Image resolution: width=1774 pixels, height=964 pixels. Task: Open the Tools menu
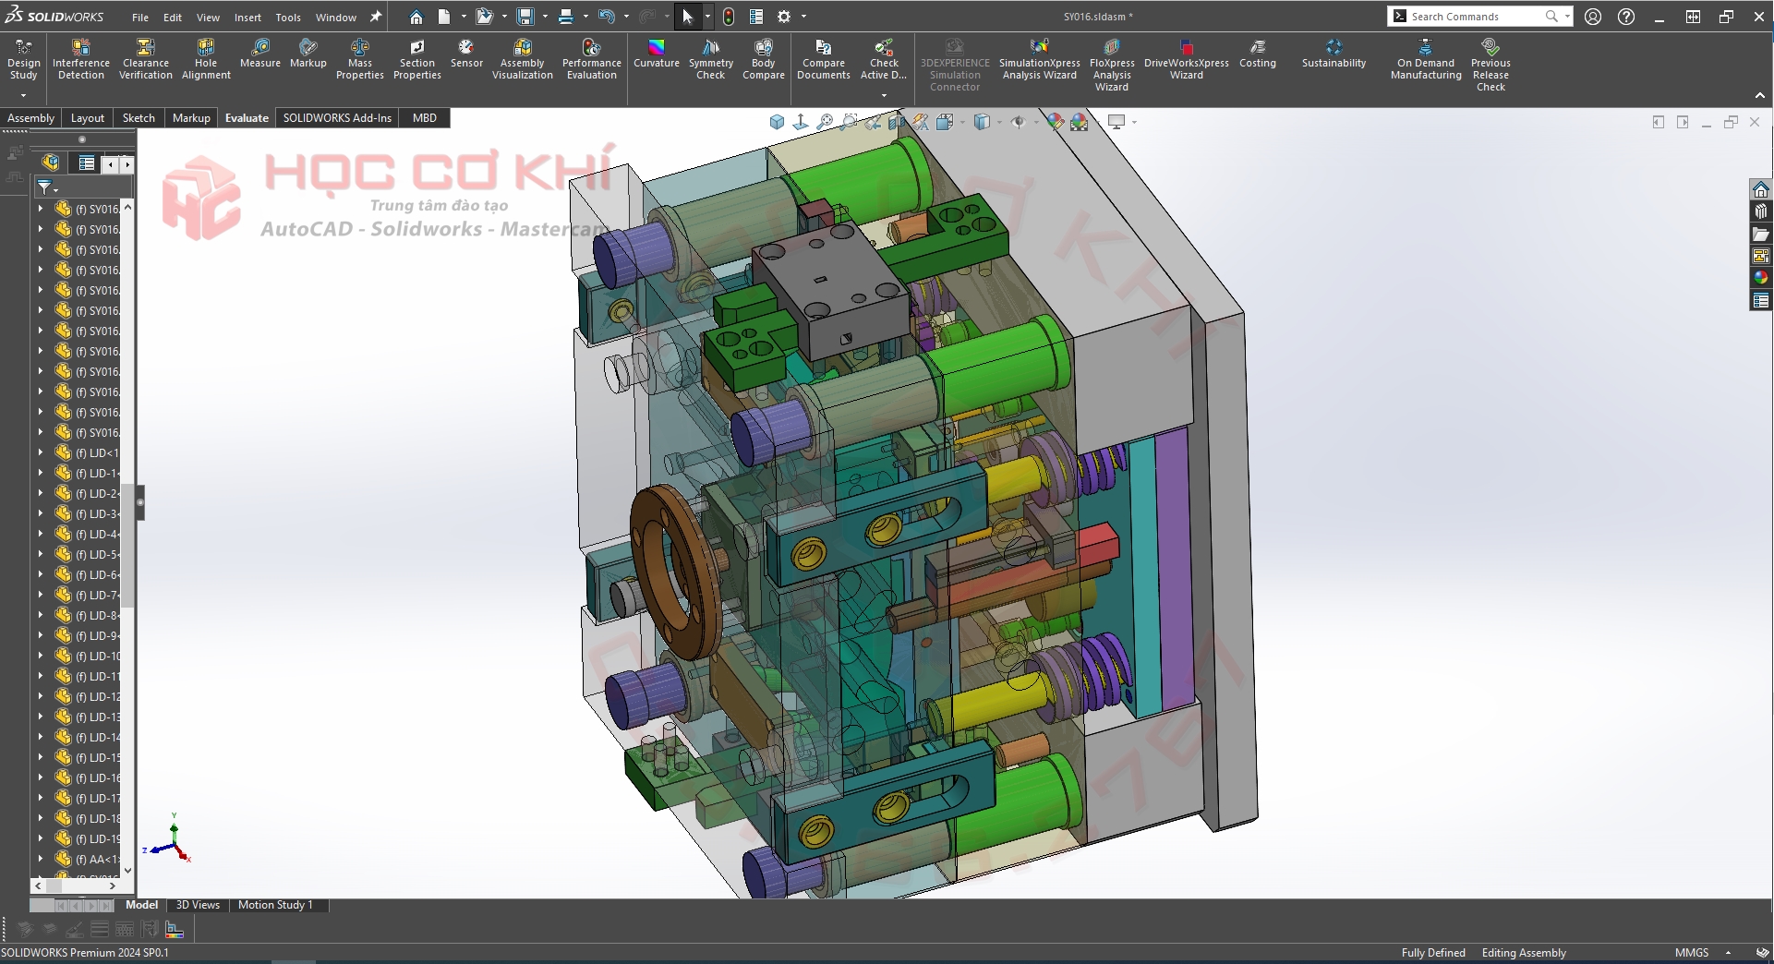288,18
